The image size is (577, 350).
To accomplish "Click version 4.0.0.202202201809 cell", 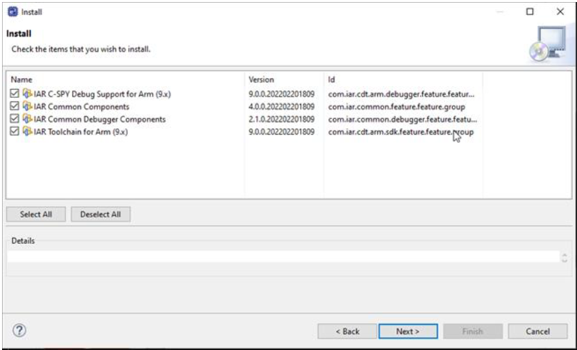I will click(281, 107).
